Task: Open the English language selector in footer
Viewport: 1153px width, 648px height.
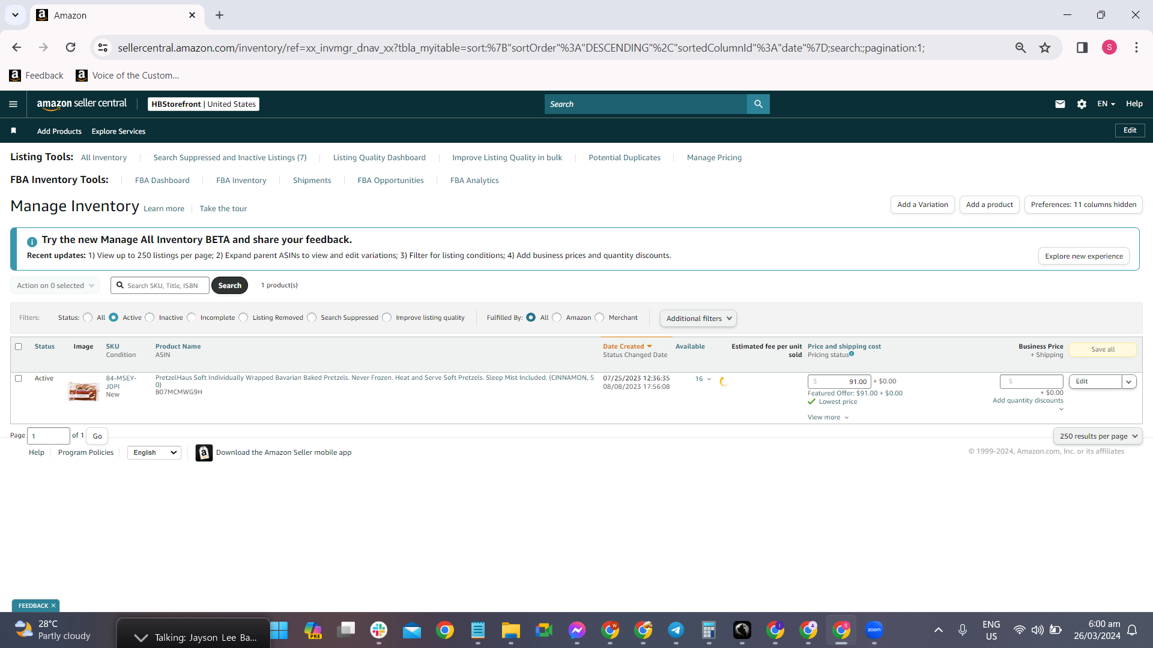Action: 154,453
